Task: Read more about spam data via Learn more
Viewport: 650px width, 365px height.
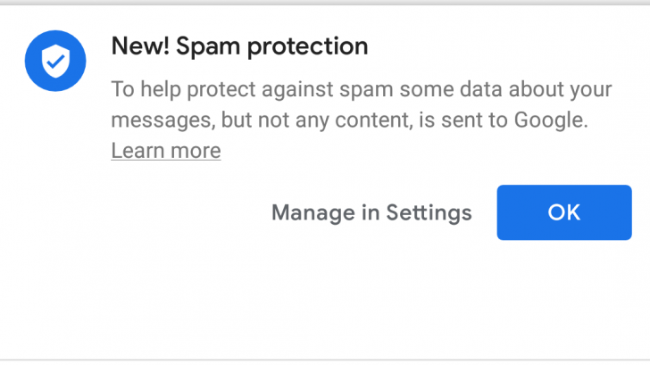Action: coord(166,150)
